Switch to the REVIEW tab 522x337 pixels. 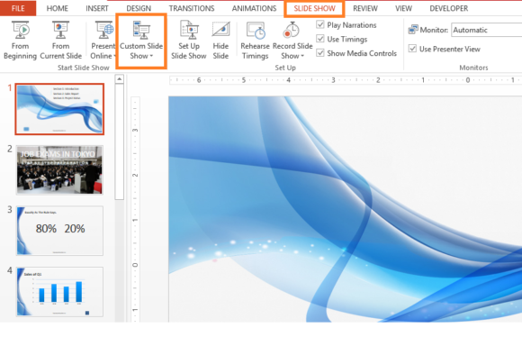[x=365, y=8]
